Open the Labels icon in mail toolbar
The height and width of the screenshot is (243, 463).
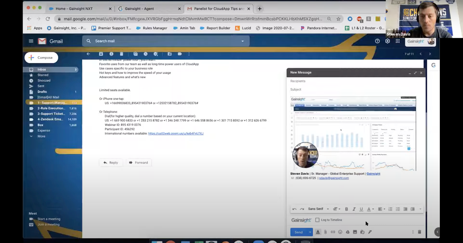point(180,54)
